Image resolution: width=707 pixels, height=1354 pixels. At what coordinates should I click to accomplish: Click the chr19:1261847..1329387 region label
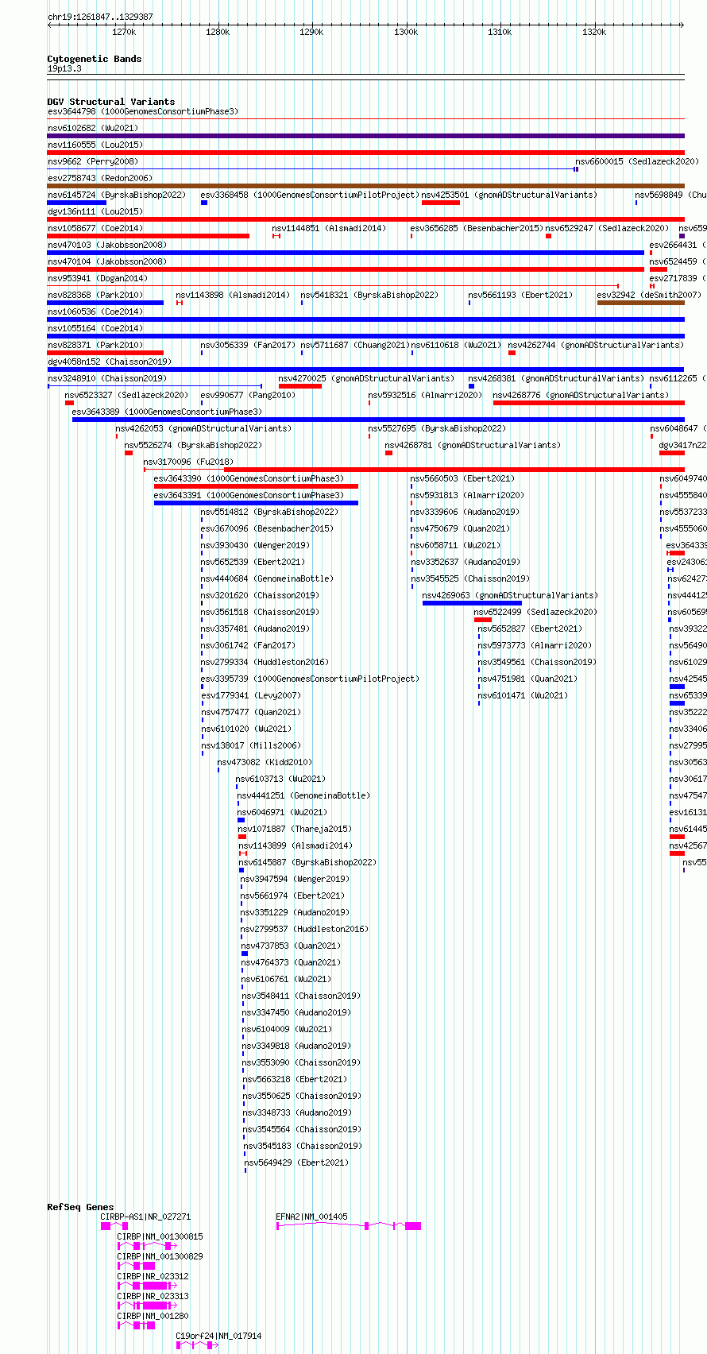[x=100, y=17]
